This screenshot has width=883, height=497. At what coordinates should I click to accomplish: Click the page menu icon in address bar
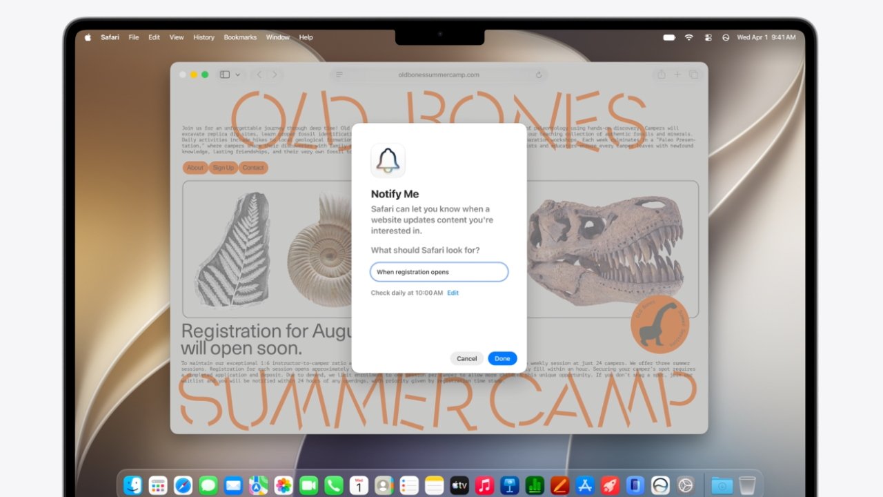(339, 75)
